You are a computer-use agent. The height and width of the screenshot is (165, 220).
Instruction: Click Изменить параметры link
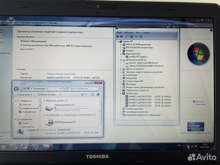(x=200, y=103)
